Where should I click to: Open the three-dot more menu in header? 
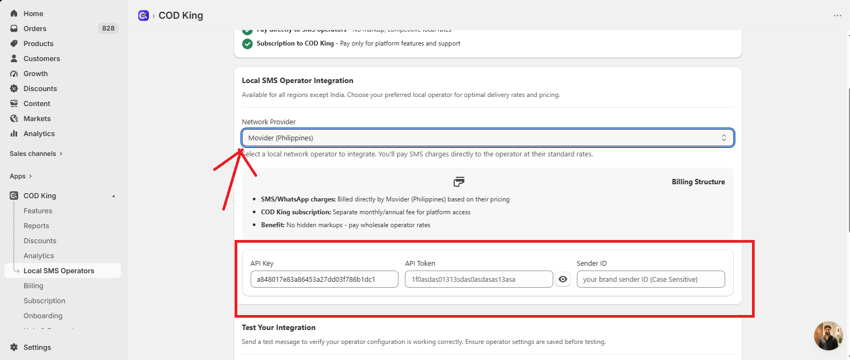click(x=838, y=16)
